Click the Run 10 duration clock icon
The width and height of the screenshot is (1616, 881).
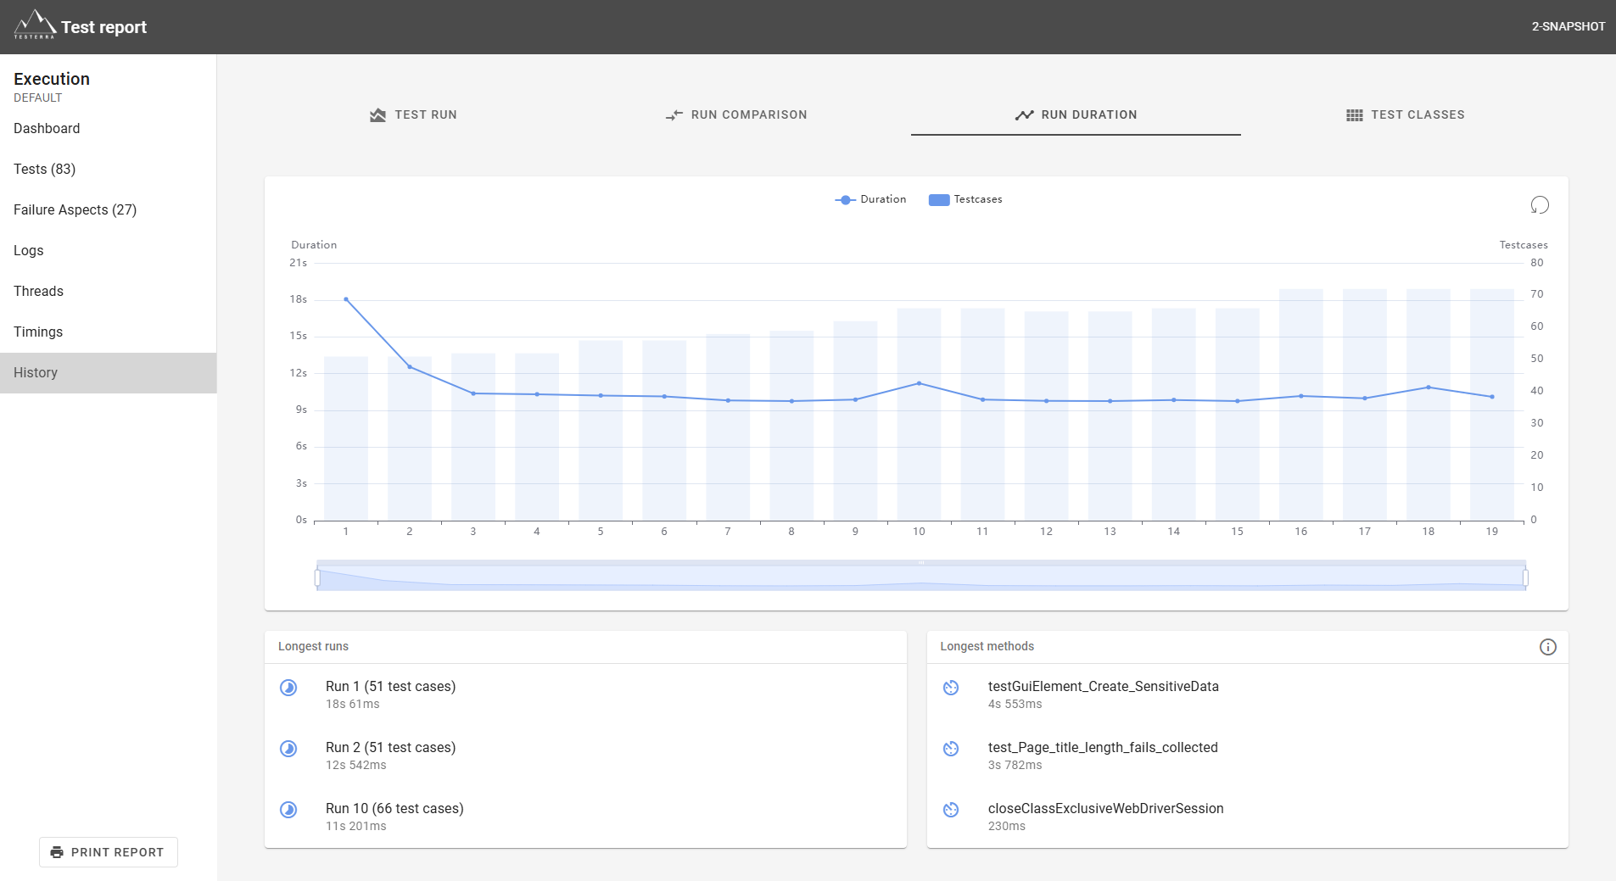tap(288, 810)
